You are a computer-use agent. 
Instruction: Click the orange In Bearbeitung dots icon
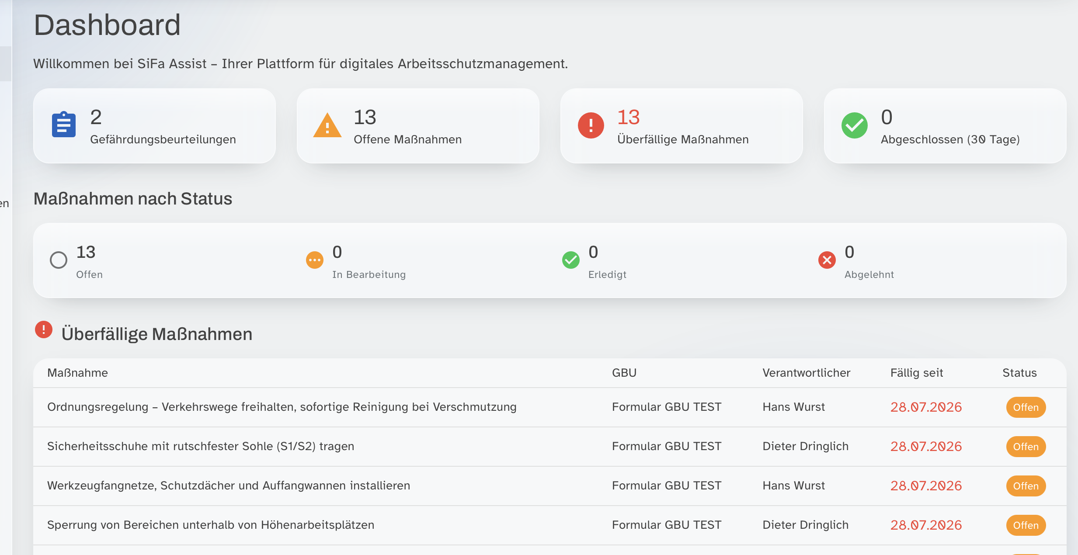[x=314, y=260]
